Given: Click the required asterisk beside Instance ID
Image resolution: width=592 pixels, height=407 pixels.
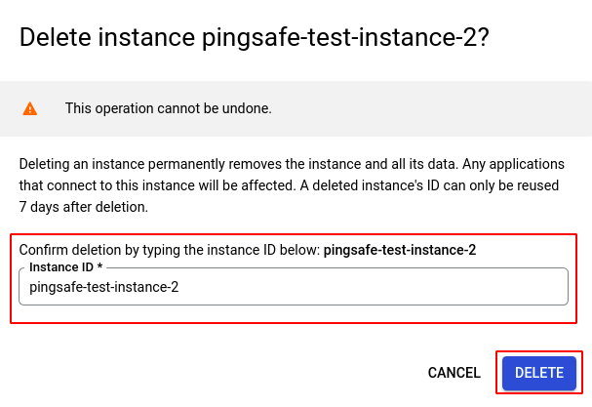Looking at the screenshot, I should click(x=99, y=266).
